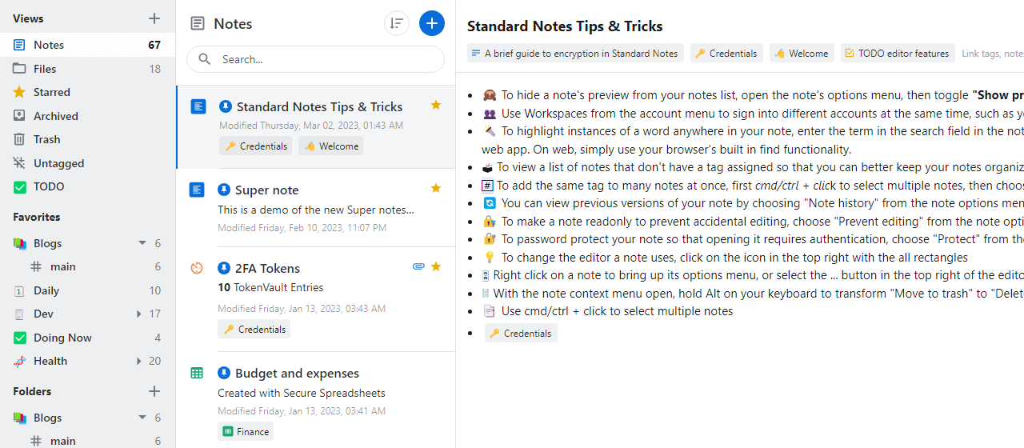Collapse the Blogs tag under Folders

point(142,418)
